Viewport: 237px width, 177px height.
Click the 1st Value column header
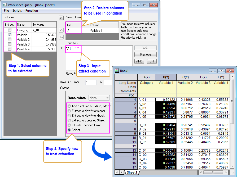pos(44,25)
